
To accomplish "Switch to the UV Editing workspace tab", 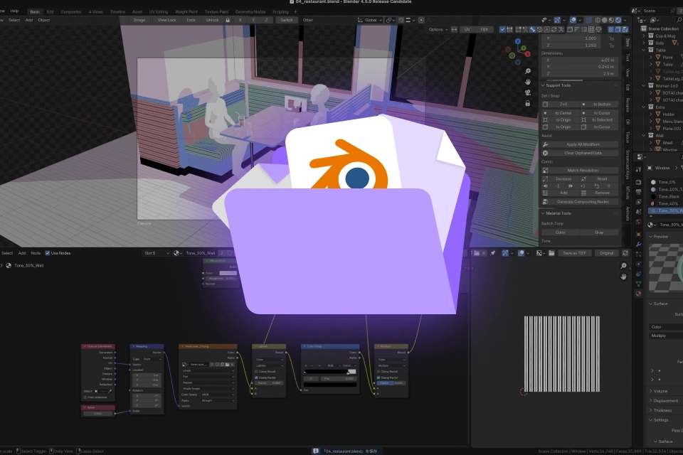I will click(x=159, y=12).
